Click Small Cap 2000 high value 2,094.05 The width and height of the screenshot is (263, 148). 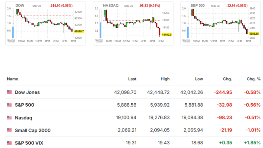160,130
